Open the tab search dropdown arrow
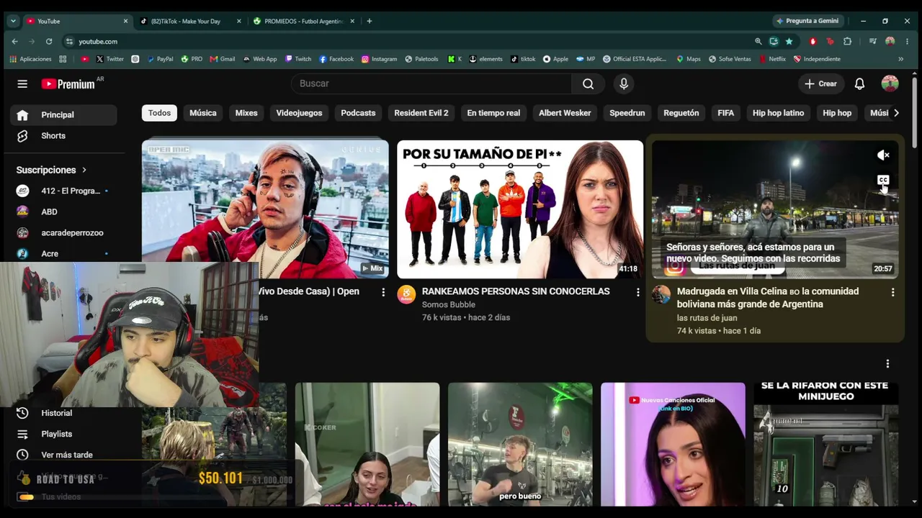Image resolution: width=922 pixels, height=518 pixels. (x=13, y=21)
